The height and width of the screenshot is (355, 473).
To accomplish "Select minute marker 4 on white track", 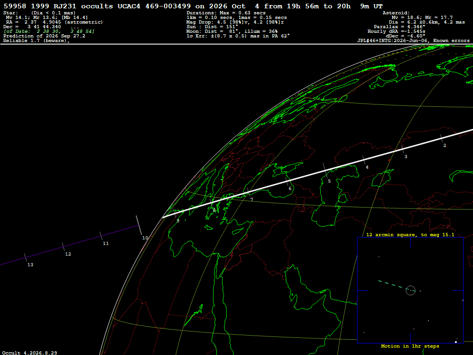I will tap(367, 167).
